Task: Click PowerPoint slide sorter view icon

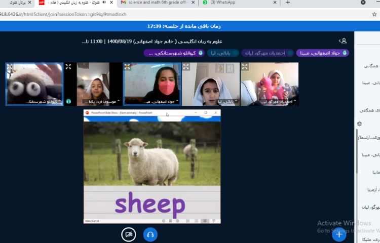Action: (196, 221)
